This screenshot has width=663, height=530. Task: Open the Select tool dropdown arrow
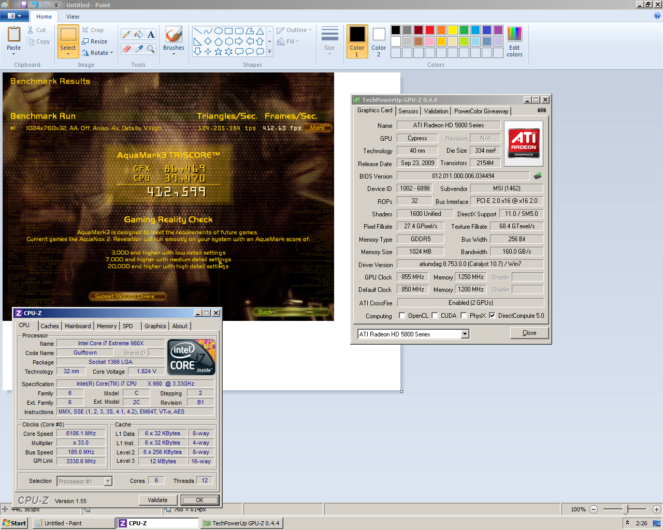[x=68, y=53]
